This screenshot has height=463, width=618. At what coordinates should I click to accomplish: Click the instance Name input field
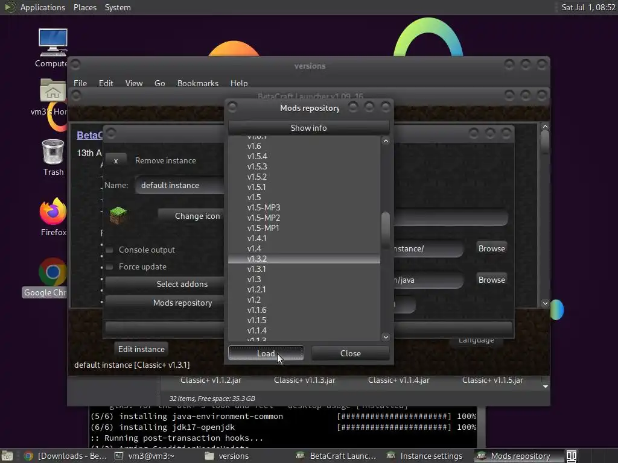click(x=180, y=186)
